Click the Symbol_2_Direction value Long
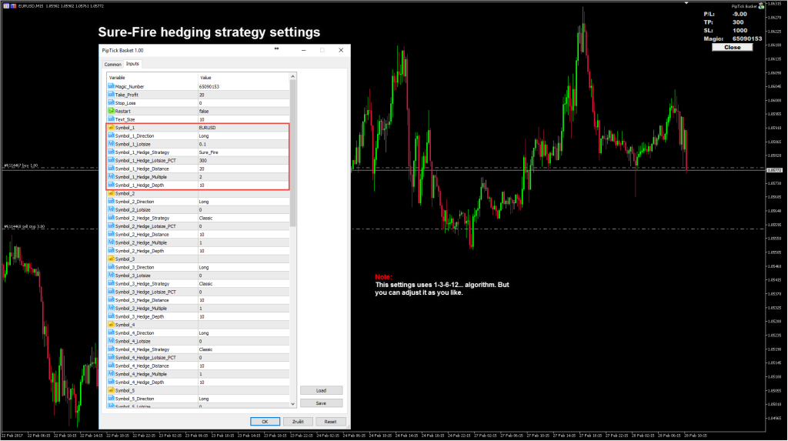 point(203,202)
